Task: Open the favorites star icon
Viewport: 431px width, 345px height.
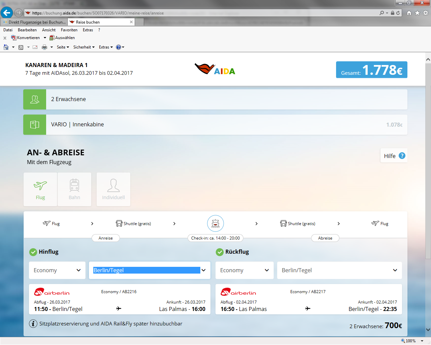Action: tap(417, 13)
